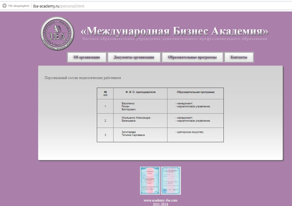Open 'Образовательные программы' menu item
This screenshot has height=206, width=292.
[192, 57]
